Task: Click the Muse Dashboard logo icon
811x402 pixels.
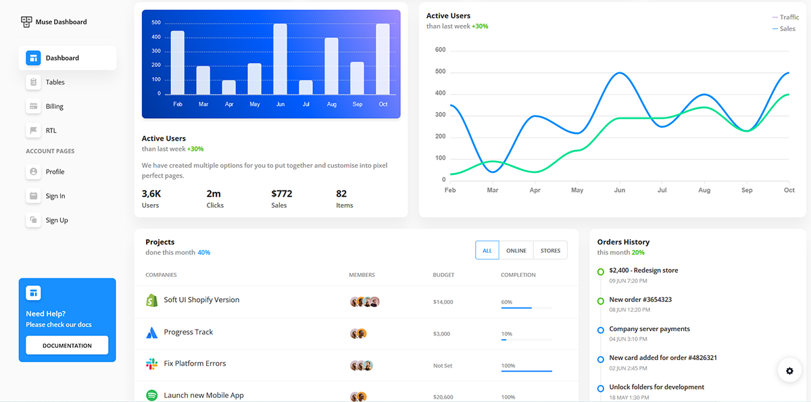Action: (x=26, y=22)
